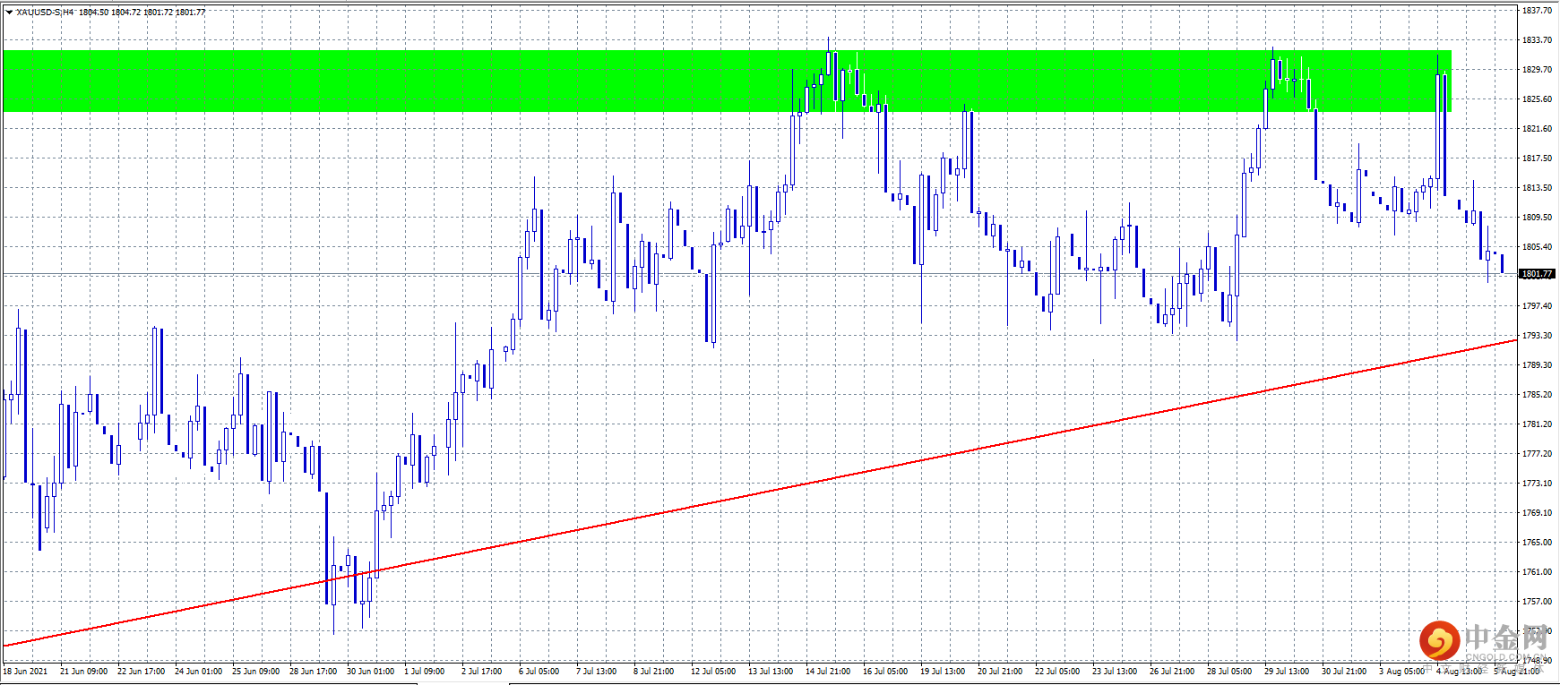Click the 22 Jun 17:00 time label
The image size is (1560, 685).
141,672
